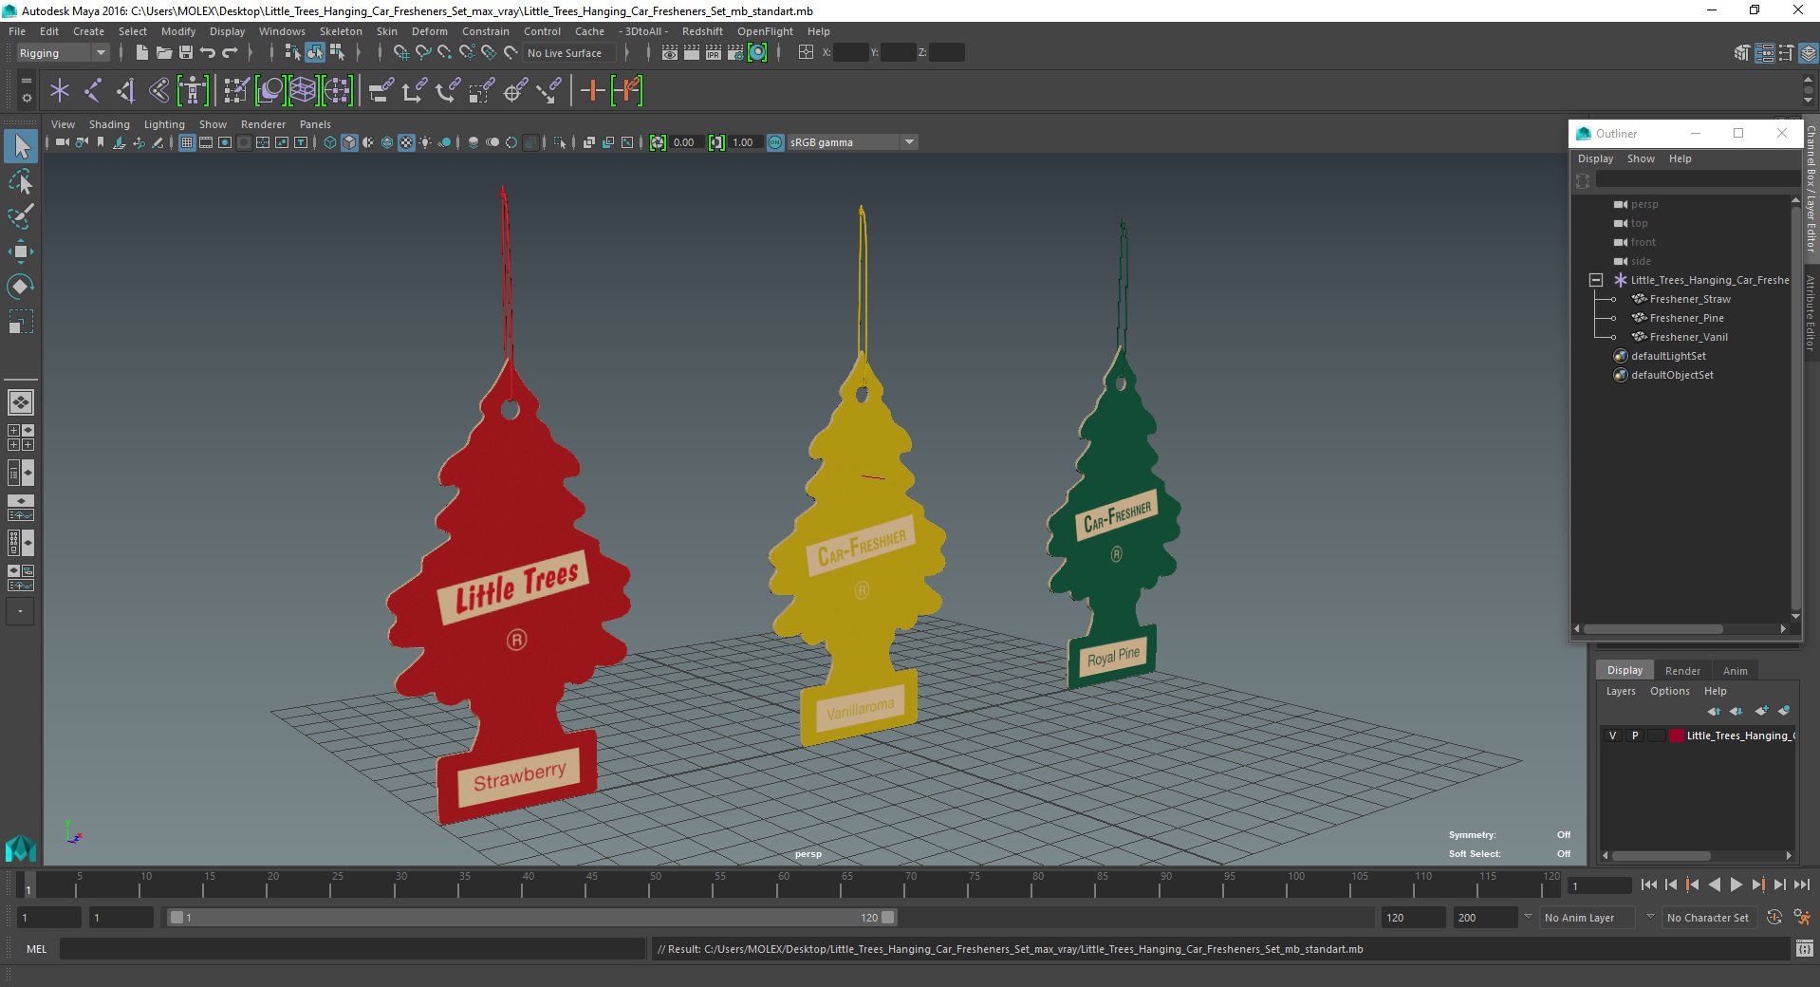Open the viewport Shading menu
1820x987 pixels.
109,124
